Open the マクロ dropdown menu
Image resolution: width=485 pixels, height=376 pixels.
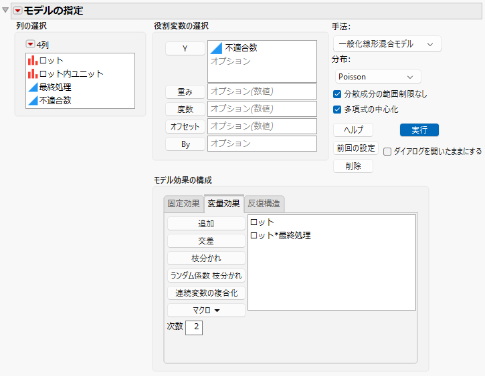206,311
